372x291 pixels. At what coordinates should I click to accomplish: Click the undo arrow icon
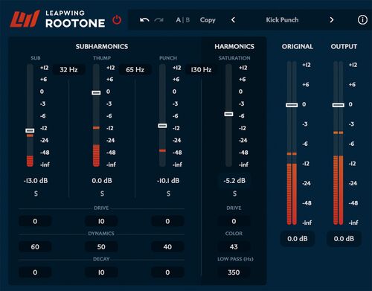pyautogui.click(x=144, y=20)
